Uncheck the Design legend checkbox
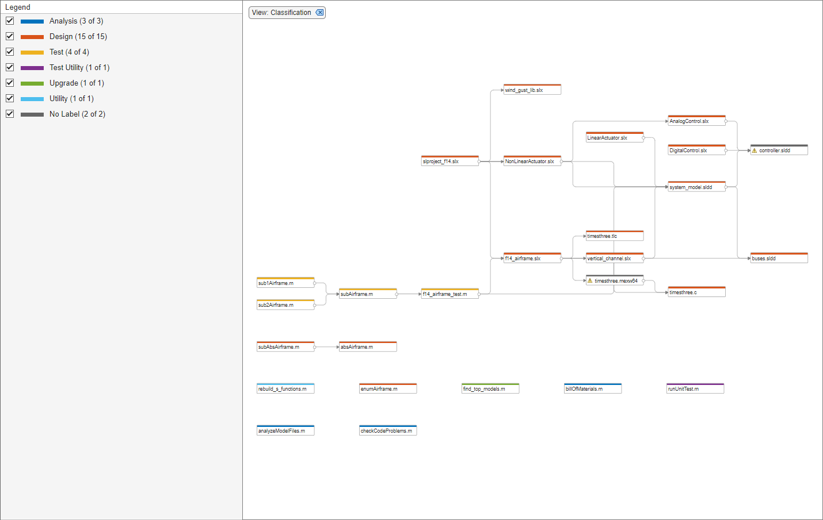823x520 pixels. [x=9, y=36]
